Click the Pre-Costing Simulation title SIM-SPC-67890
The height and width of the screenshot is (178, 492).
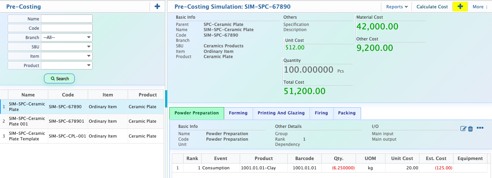(x=232, y=7)
